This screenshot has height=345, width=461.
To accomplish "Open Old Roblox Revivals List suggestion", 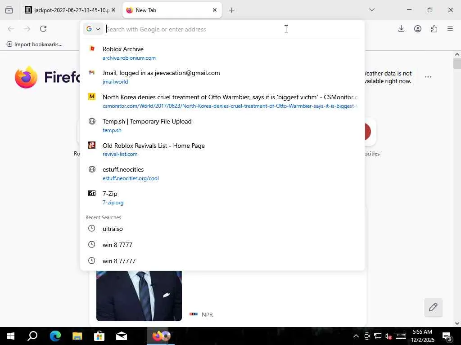I will (x=222, y=150).
